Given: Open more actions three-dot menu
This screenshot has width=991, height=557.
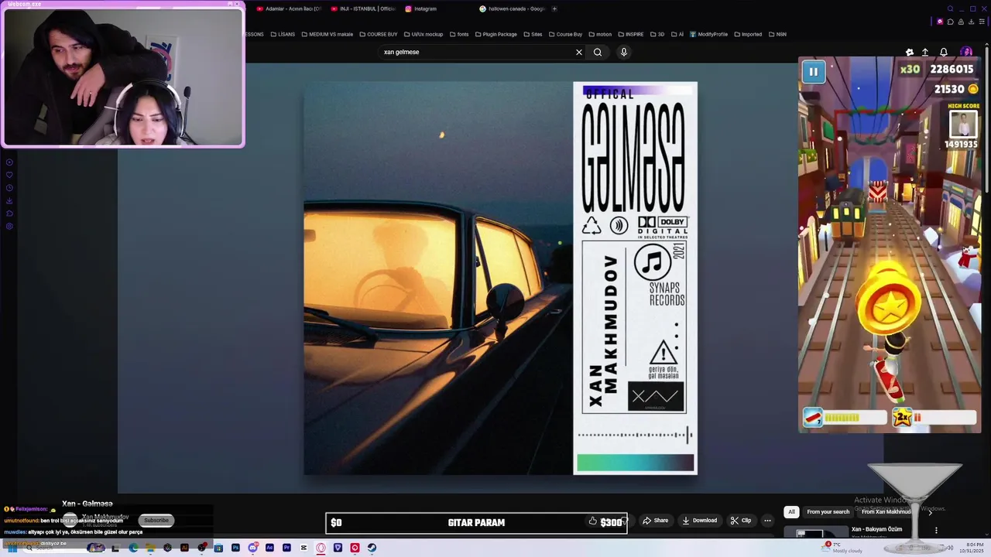Looking at the screenshot, I should click(x=767, y=521).
